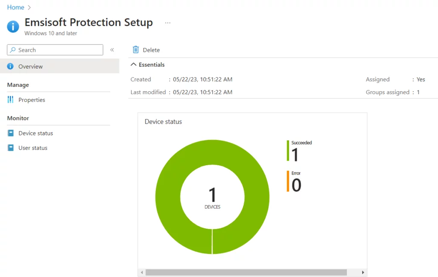Click the Device status notebook icon

pos(11,133)
